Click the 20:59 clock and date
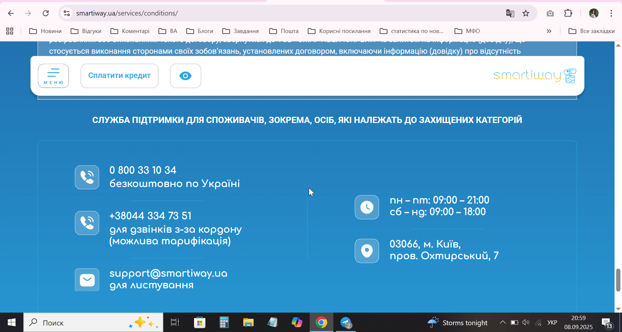Viewport: 622px width, 332px height. click(x=579, y=322)
